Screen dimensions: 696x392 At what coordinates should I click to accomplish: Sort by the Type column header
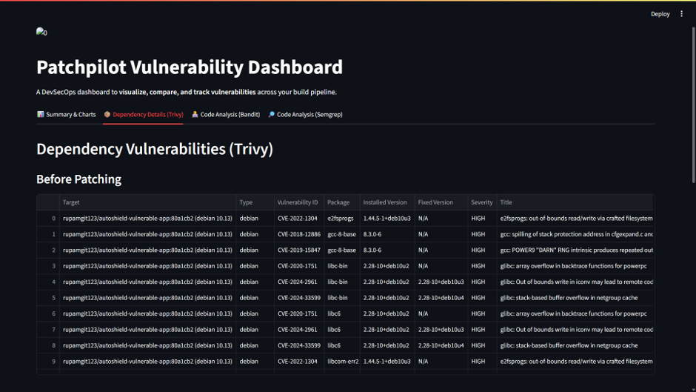pyautogui.click(x=255, y=202)
